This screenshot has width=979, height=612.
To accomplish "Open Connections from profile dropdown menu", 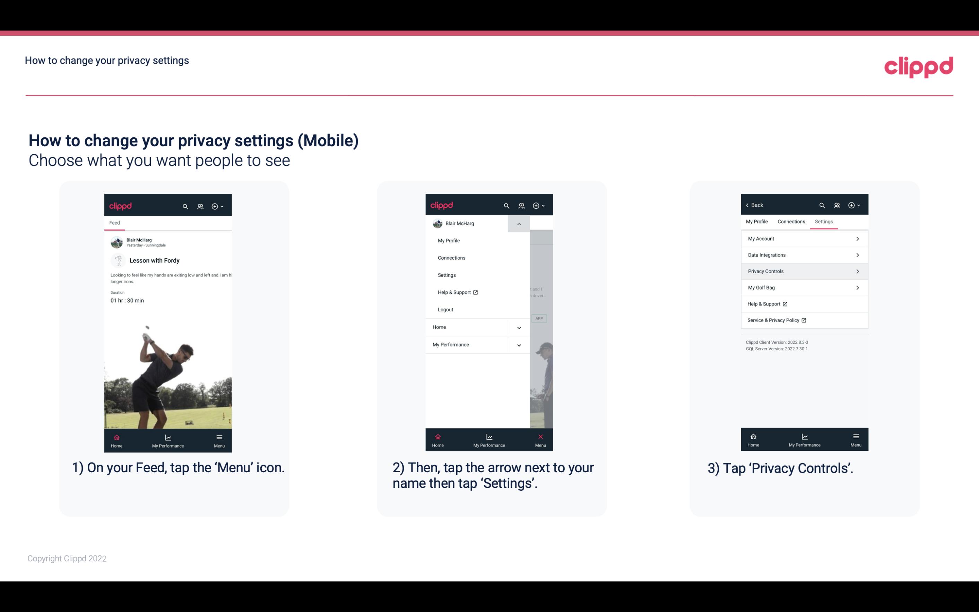I will pos(452,257).
